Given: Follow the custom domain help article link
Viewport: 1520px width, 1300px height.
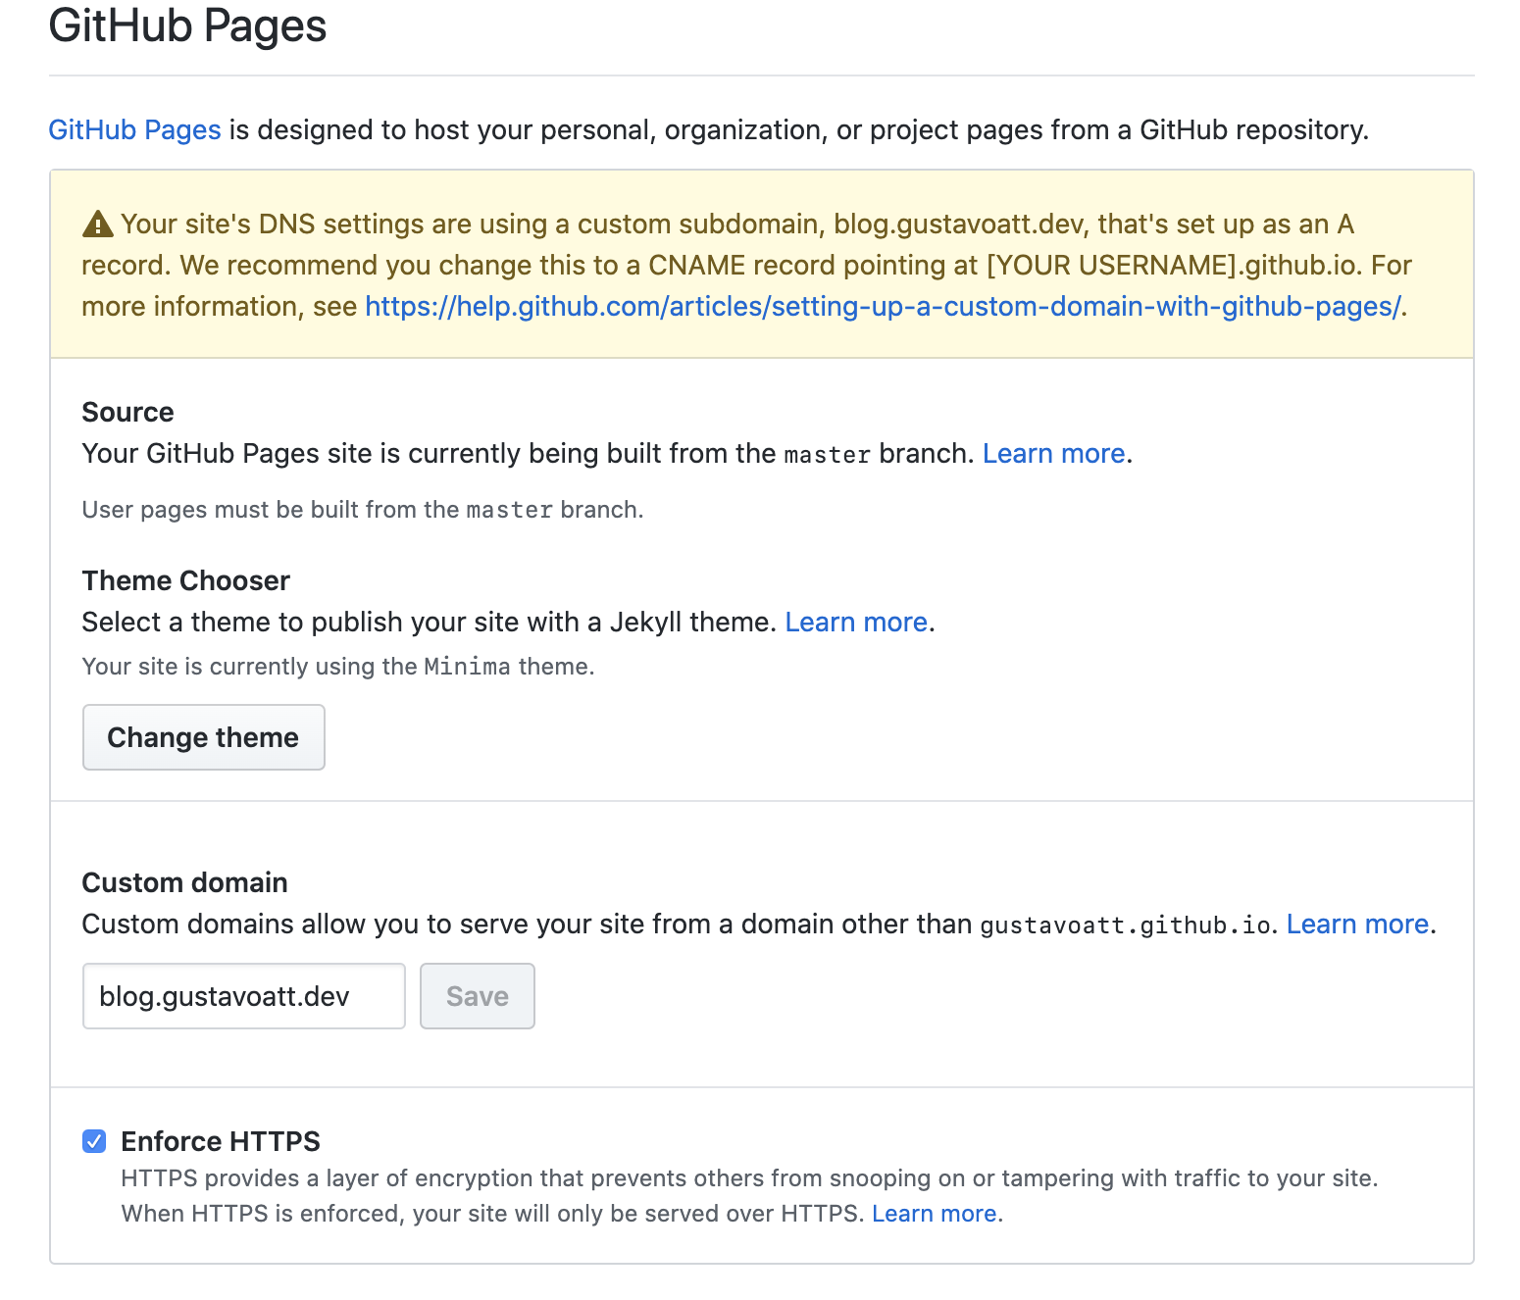Looking at the screenshot, I should [x=883, y=306].
